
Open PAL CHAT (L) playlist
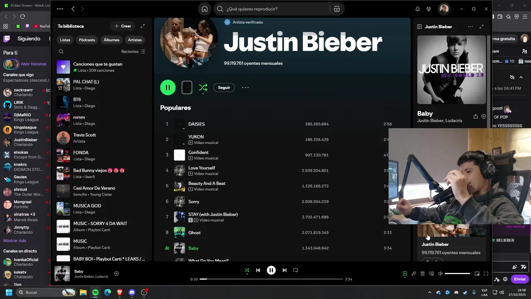point(102,85)
